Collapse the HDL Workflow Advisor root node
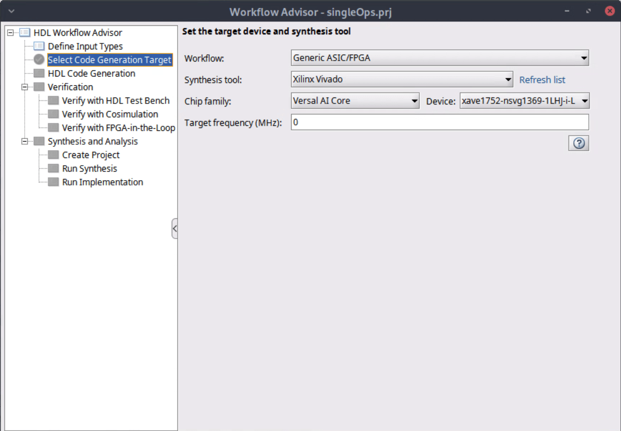The width and height of the screenshot is (621, 431). click(x=11, y=33)
